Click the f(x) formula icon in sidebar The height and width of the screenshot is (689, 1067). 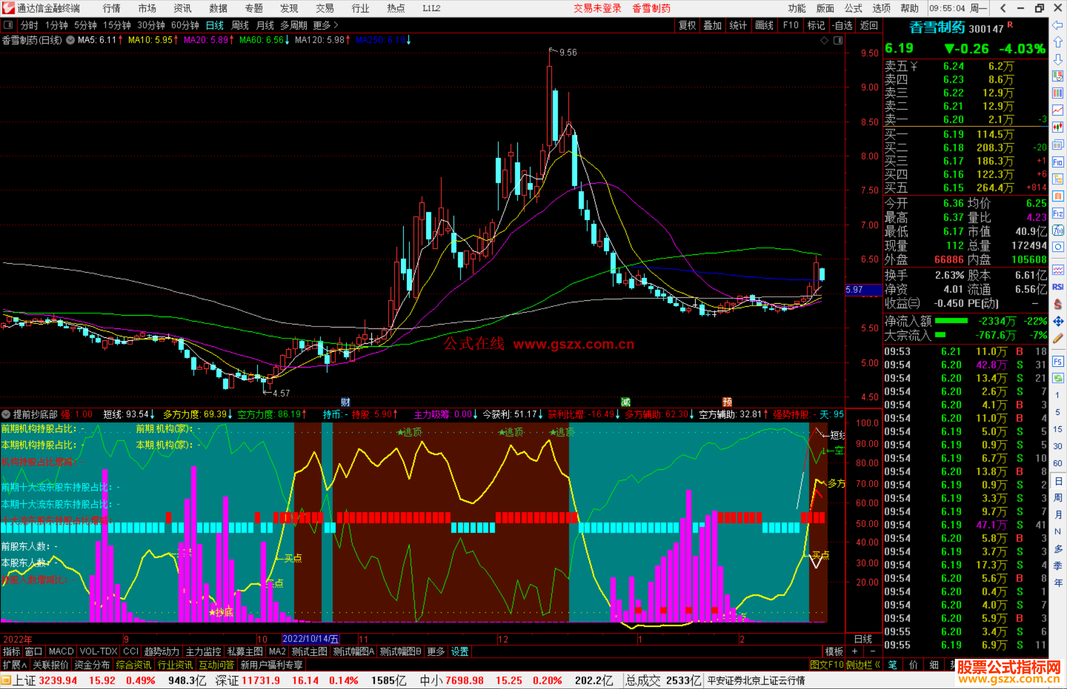click(1058, 230)
